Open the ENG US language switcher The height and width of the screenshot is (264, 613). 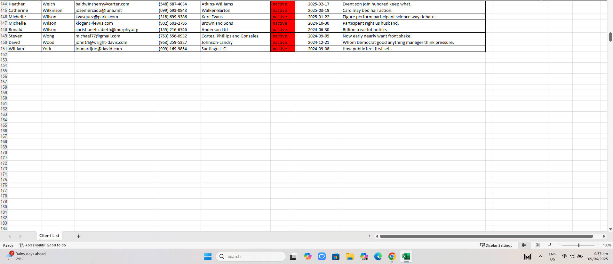coord(553,256)
